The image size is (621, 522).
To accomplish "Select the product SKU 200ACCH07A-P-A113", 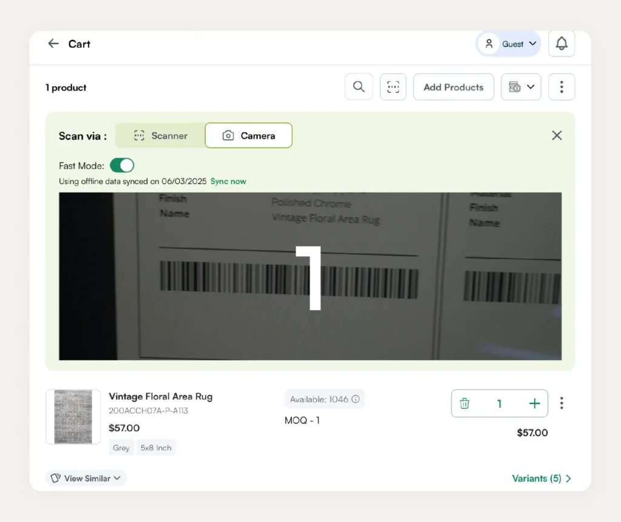I will click(x=148, y=411).
